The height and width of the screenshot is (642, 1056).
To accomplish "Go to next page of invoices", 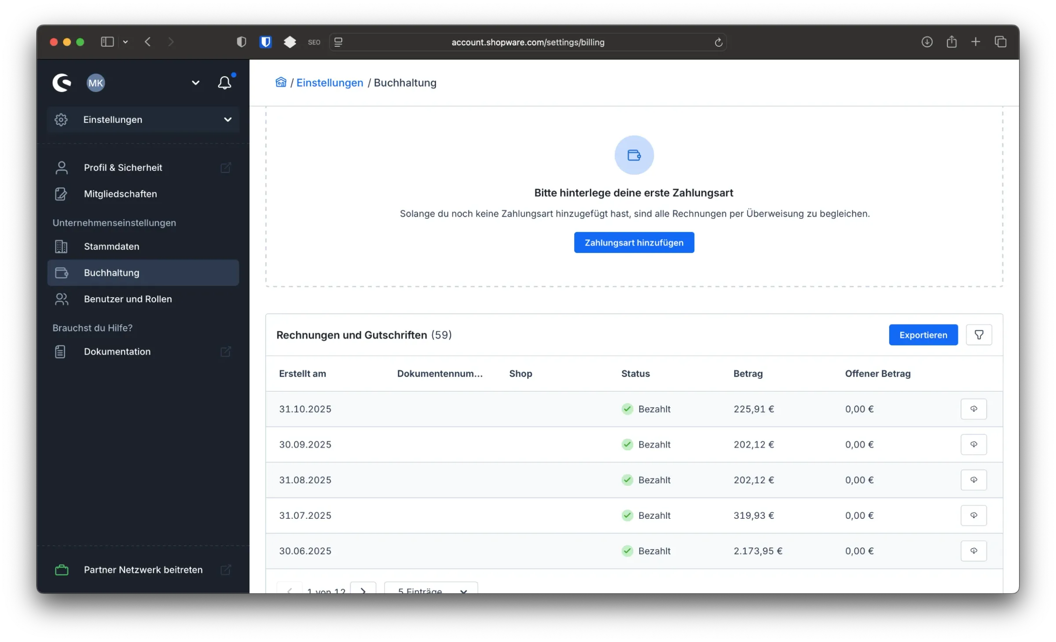I will click(363, 591).
